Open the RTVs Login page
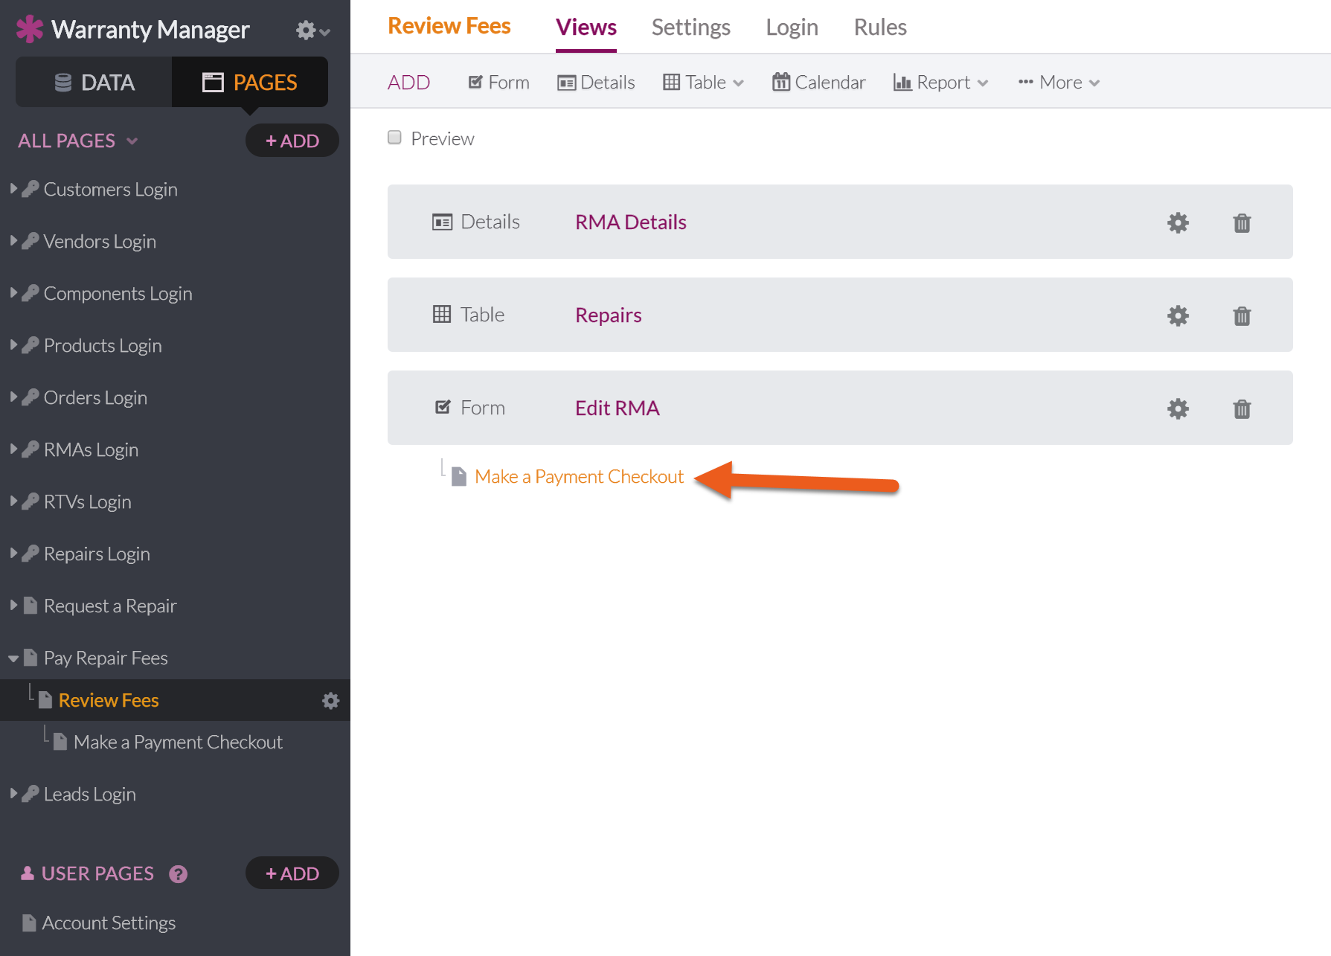This screenshot has width=1331, height=956. (x=87, y=502)
